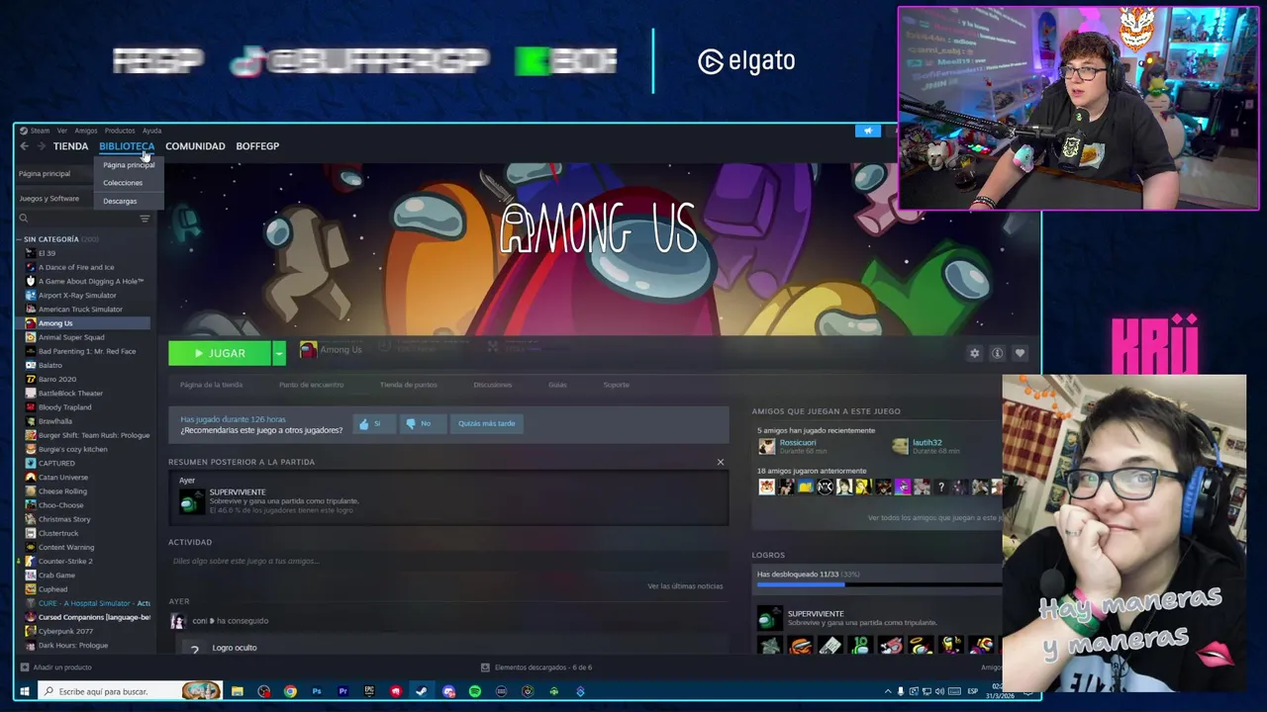Open Photoshop from the taskbar

(x=317, y=691)
